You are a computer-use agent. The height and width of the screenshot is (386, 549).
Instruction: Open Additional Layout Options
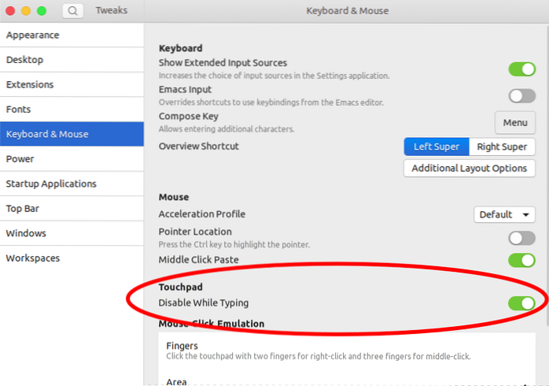[x=470, y=168]
